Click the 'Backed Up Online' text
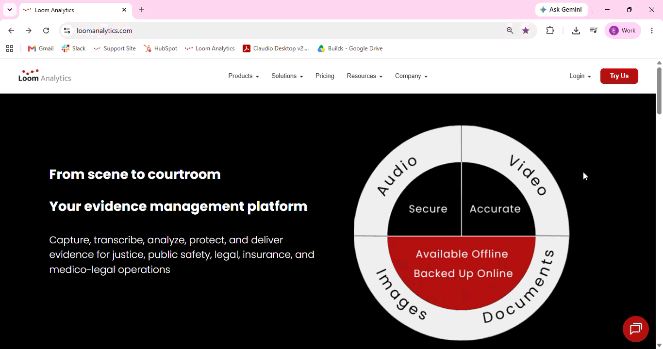The height and width of the screenshot is (349, 663). coord(463,273)
